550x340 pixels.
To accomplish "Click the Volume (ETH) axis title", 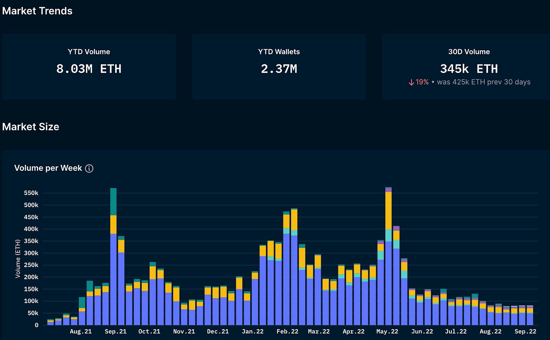I will (18, 259).
